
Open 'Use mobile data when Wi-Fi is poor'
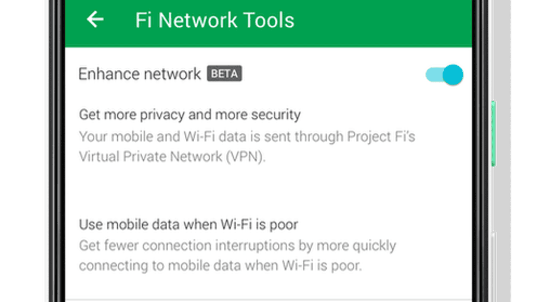(x=188, y=224)
